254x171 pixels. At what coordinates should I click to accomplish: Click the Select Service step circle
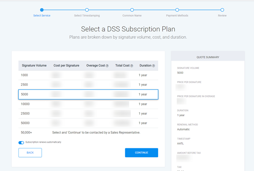tap(41, 10)
